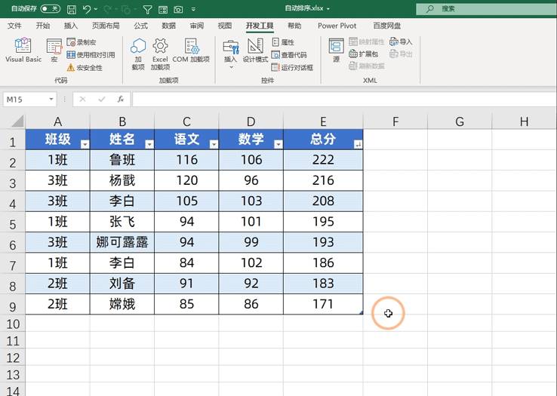Switch to the 视图 tab

coord(224,26)
